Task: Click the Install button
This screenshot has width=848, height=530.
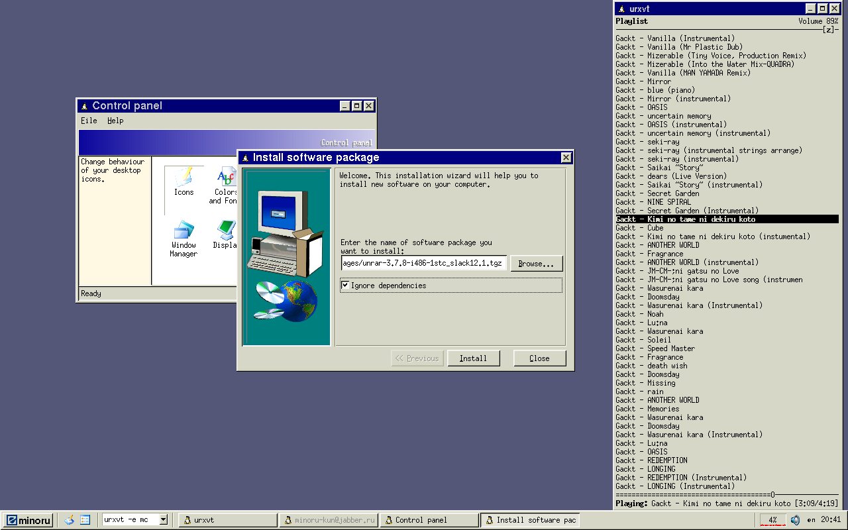Action: (473, 358)
